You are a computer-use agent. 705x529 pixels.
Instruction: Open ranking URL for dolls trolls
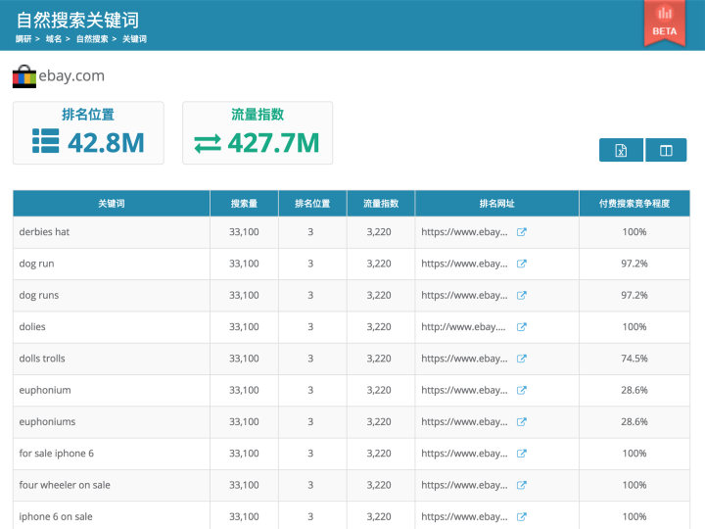click(x=464, y=359)
